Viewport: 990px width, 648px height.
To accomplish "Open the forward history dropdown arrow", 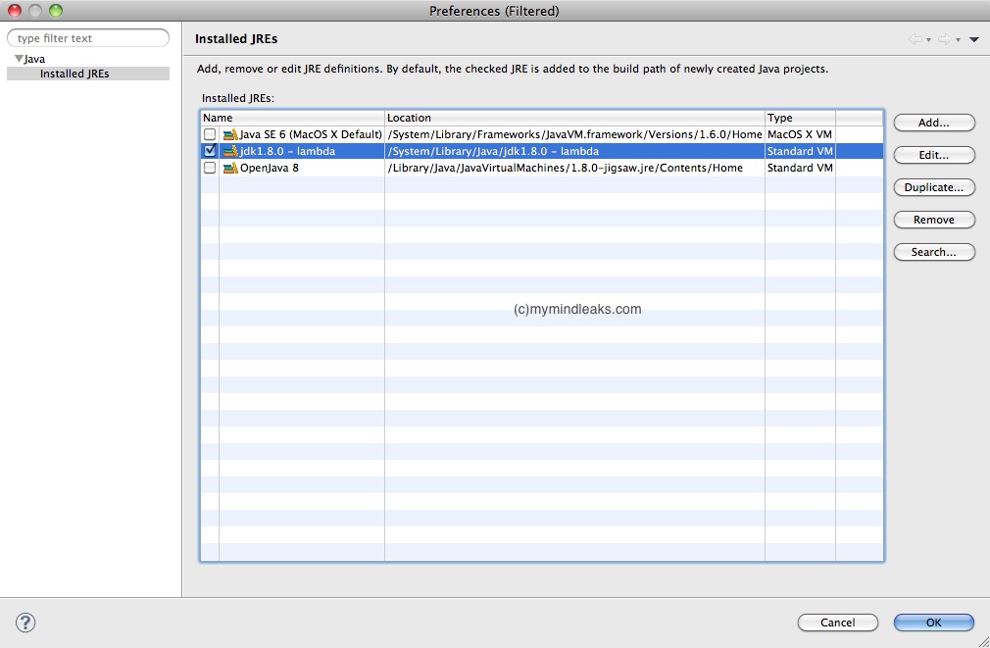I will [x=958, y=40].
